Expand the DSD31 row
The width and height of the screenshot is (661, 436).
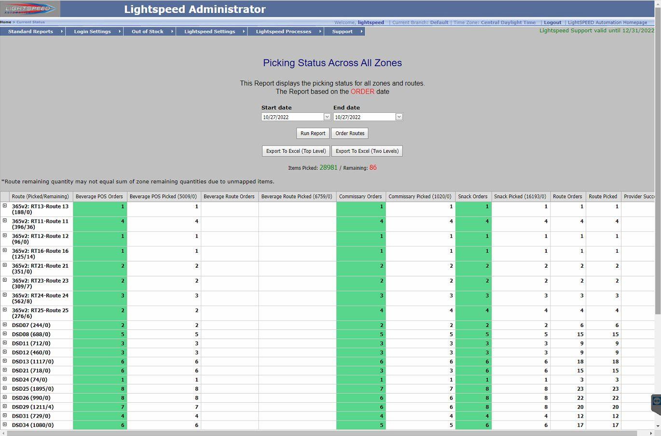click(x=5, y=415)
